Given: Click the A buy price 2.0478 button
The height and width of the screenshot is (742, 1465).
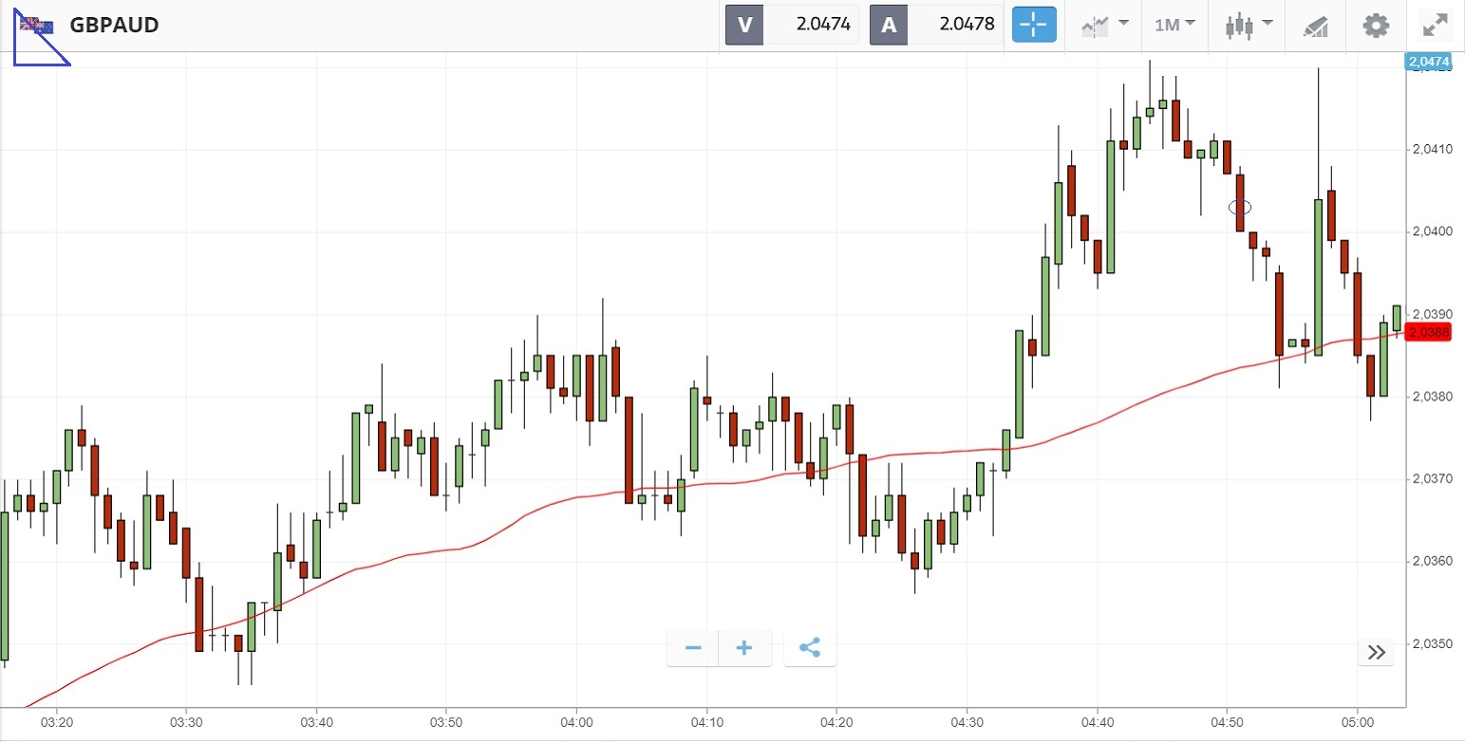Looking at the screenshot, I should [936, 25].
